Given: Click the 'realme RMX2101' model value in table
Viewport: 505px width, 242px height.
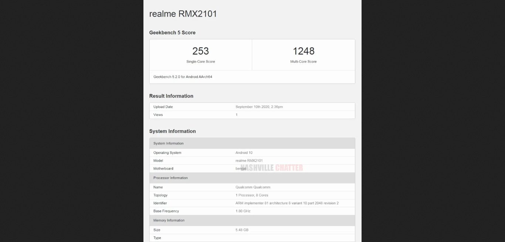Looking at the screenshot, I should 249,161.
